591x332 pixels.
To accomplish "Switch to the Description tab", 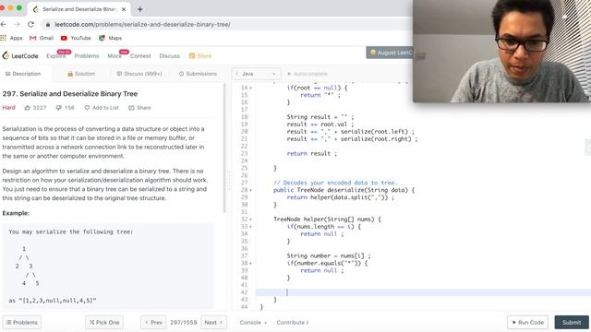I will pos(23,74).
